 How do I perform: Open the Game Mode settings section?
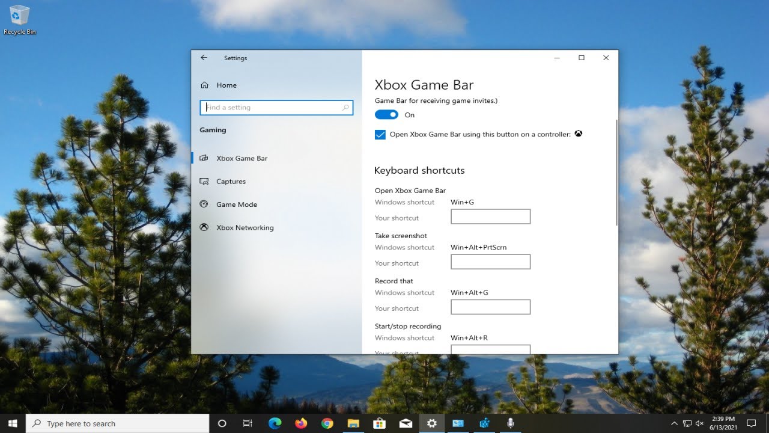pyautogui.click(x=237, y=204)
